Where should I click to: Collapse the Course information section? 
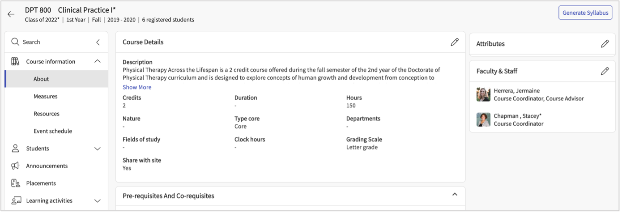pyautogui.click(x=98, y=61)
